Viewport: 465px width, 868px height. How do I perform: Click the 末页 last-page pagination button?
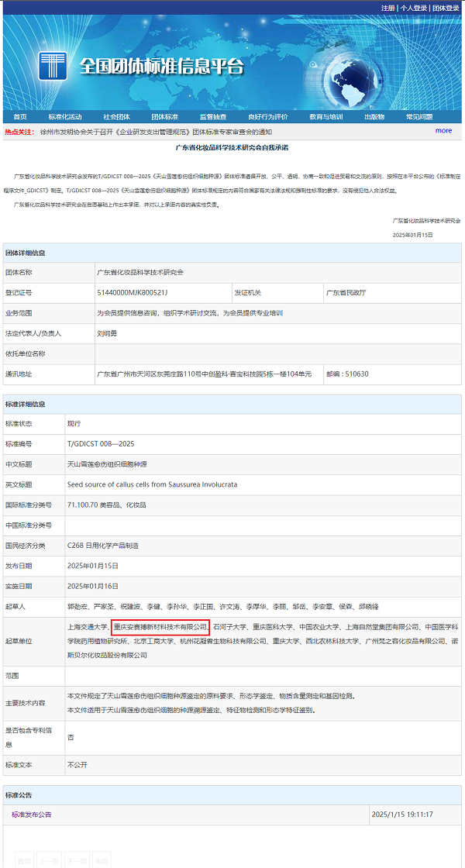101,860
